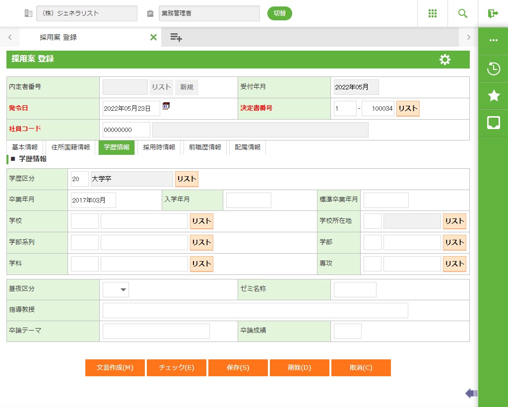This screenshot has width=508, height=407.
Task: Click the three-dots more icon in sidebar
Action: 493,41
